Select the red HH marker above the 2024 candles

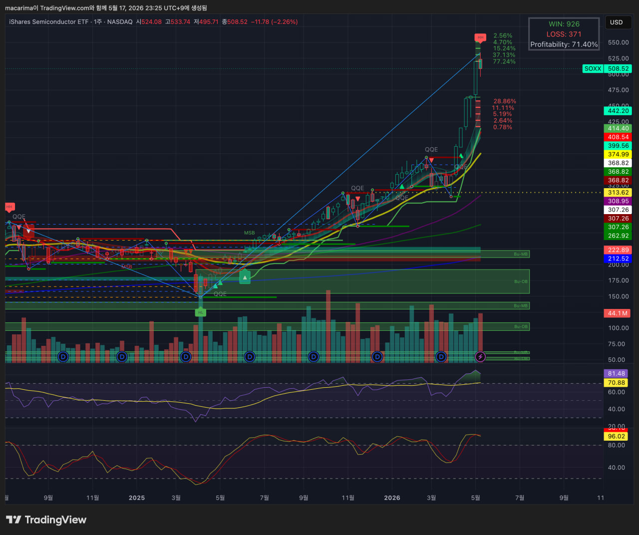(x=9, y=207)
